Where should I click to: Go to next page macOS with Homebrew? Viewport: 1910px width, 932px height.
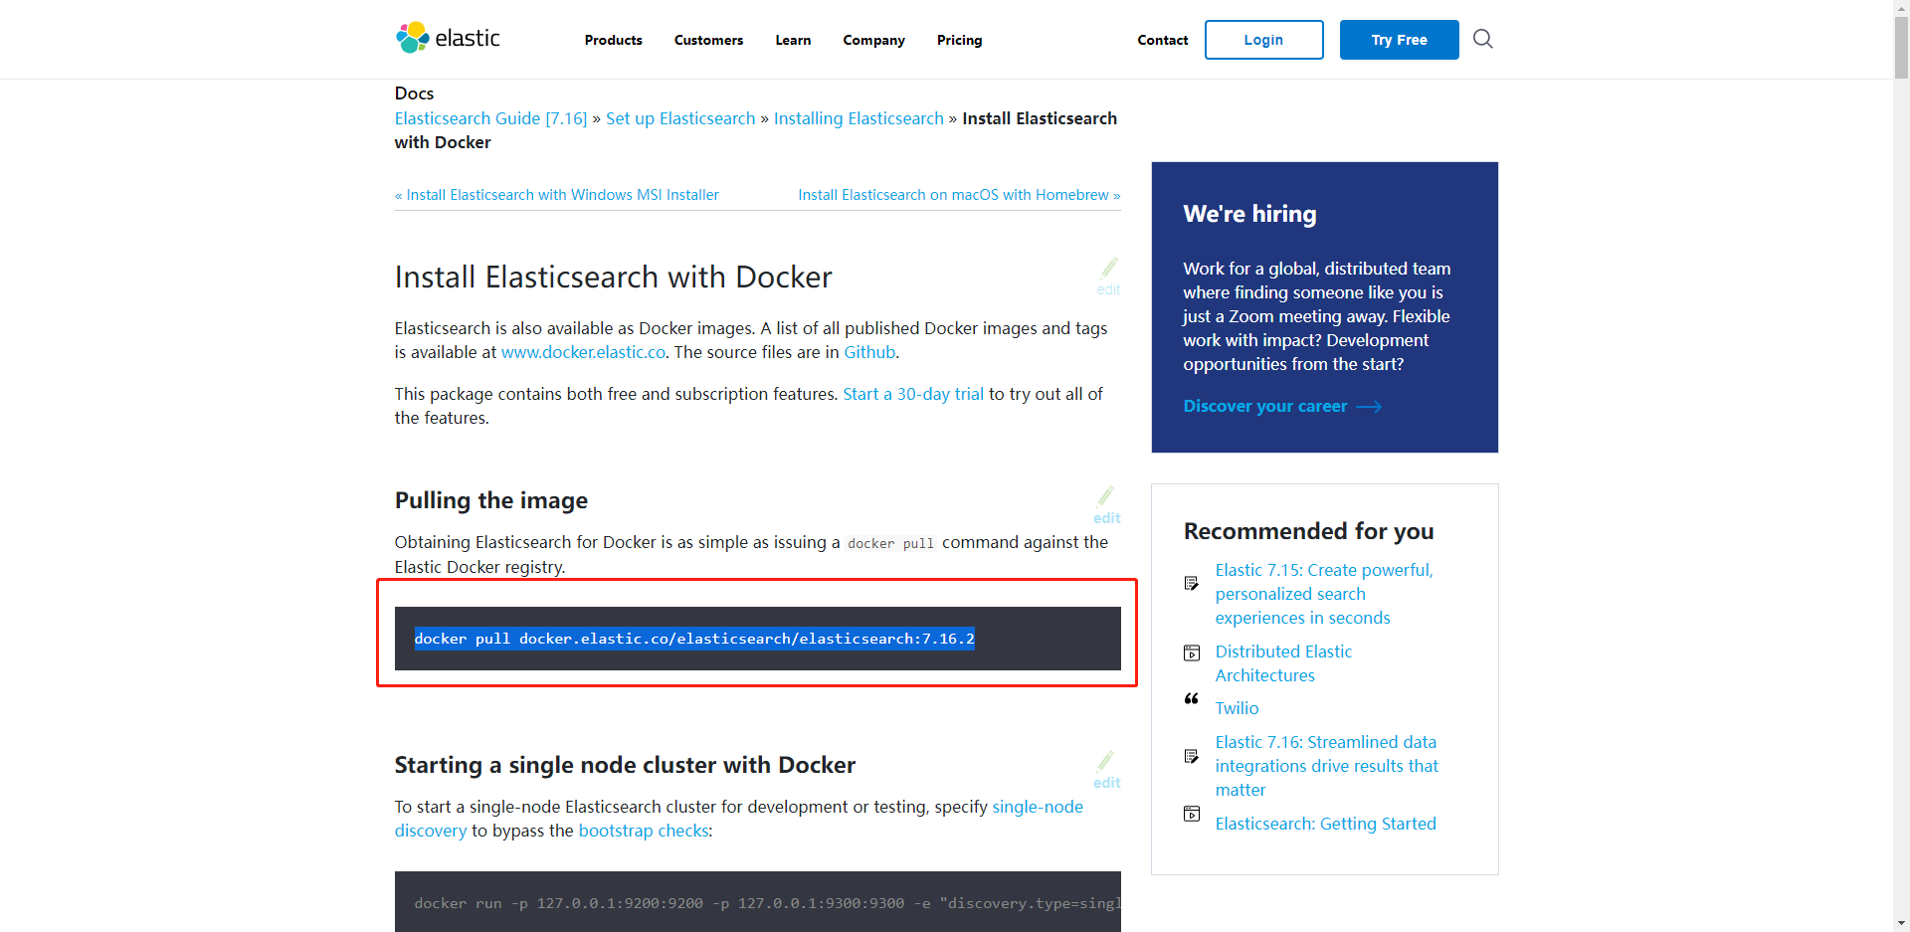tap(959, 195)
